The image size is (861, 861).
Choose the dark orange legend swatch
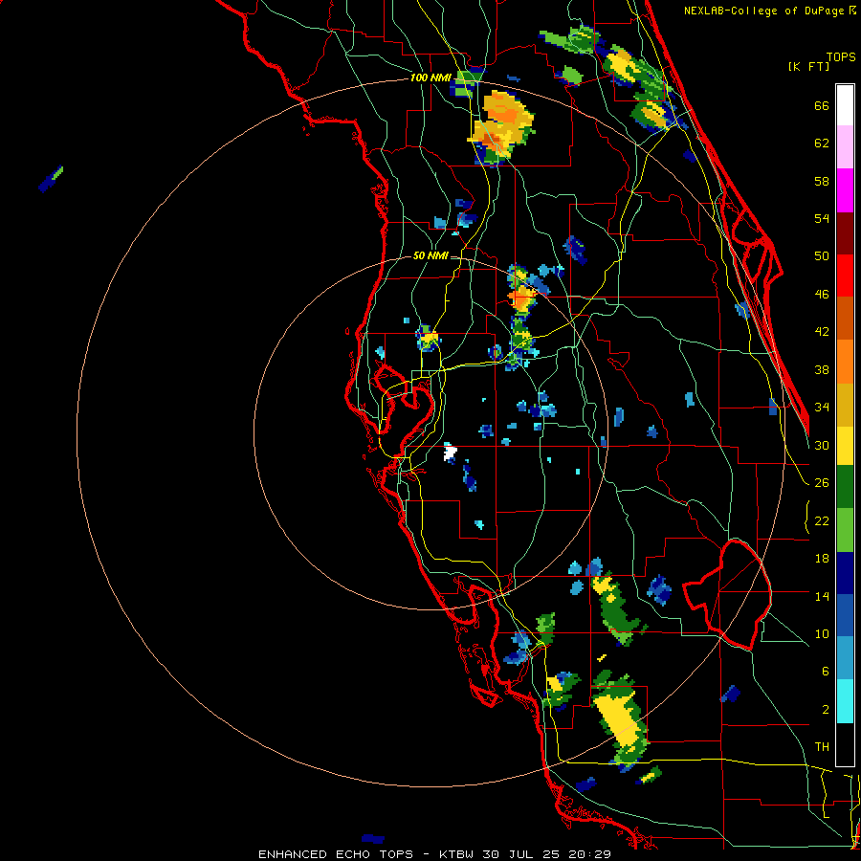tap(845, 319)
